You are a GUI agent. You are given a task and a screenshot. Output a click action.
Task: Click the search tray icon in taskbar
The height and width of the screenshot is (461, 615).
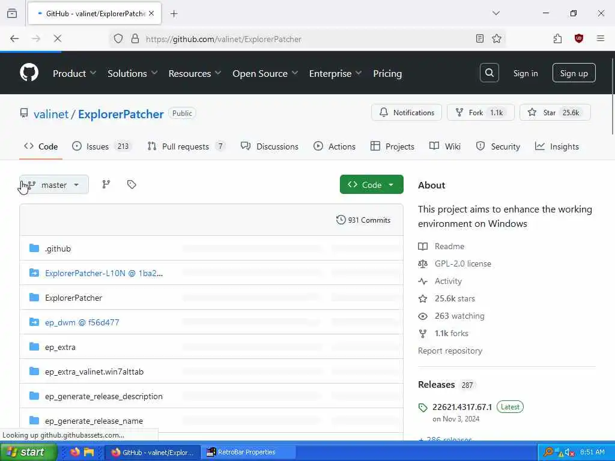coord(548,453)
